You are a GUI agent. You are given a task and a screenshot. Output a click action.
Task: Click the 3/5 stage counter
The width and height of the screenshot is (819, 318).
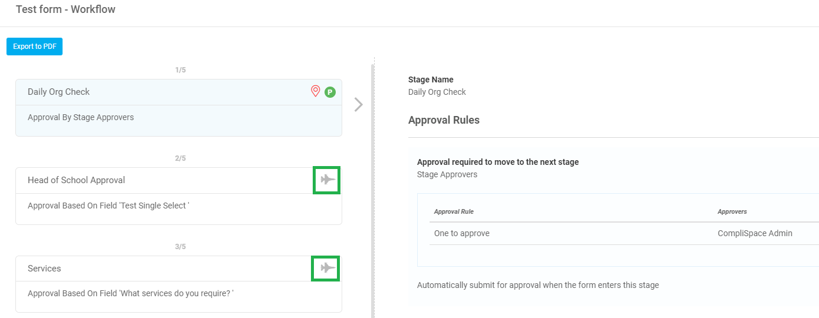(x=181, y=247)
